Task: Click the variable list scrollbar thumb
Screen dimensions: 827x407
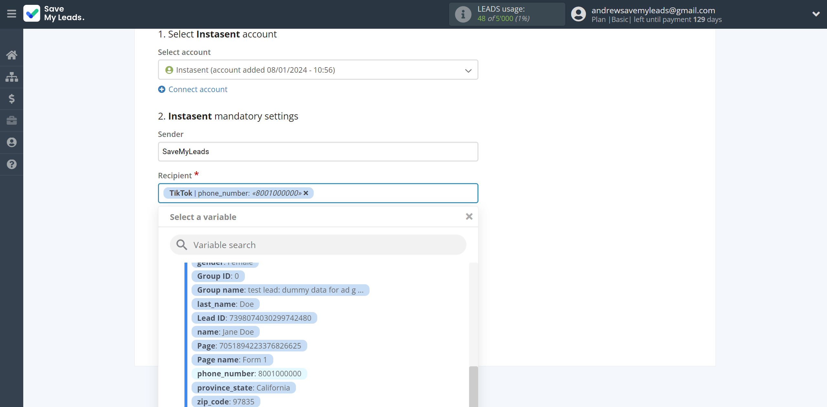Action: point(473,387)
